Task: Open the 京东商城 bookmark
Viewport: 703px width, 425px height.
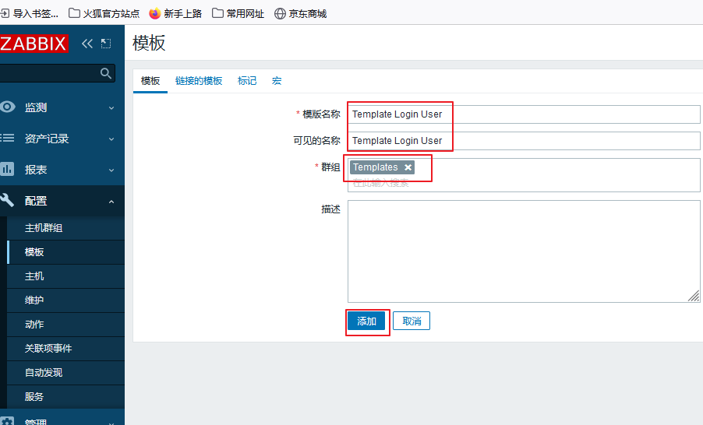Action: (x=300, y=13)
